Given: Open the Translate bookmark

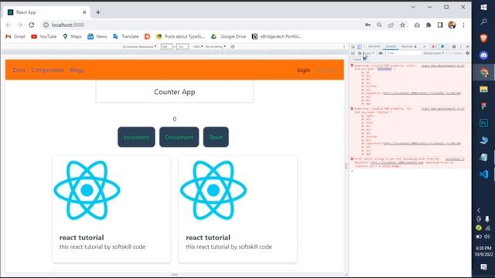Looking at the screenshot, I should click(126, 36).
